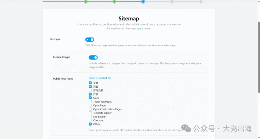This screenshot has width=260, height=139.
Task: Click the vertical page scrollbar thumb
Action: (259, 57)
